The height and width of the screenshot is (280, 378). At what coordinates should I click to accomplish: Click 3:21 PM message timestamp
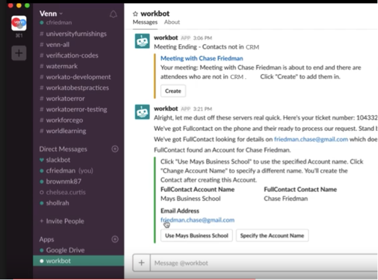[x=202, y=109]
